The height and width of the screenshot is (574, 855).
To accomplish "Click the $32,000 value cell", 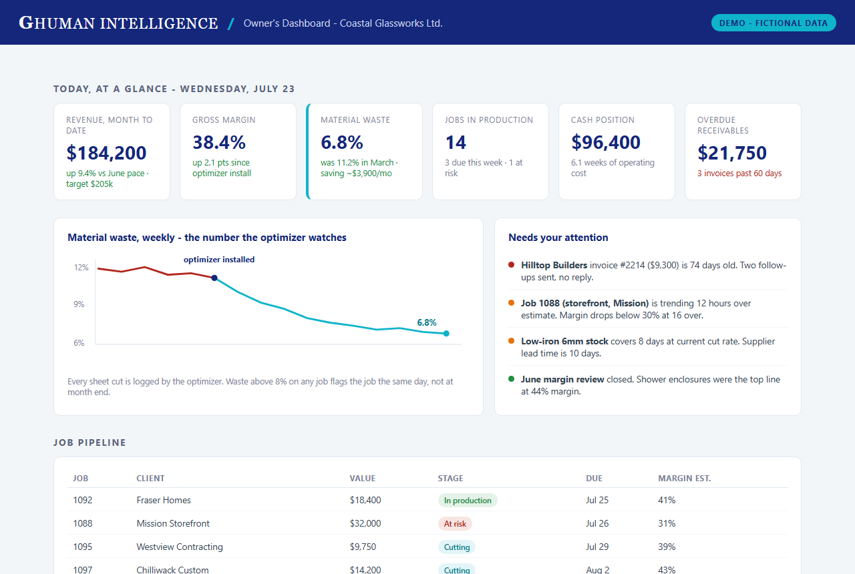I will pyautogui.click(x=365, y=523).
